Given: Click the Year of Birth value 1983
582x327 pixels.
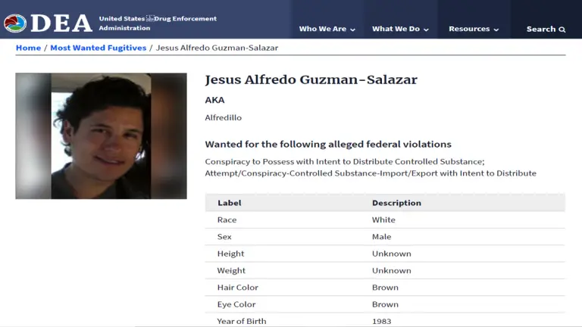Looking at the screenshot, I should point(383,321).
